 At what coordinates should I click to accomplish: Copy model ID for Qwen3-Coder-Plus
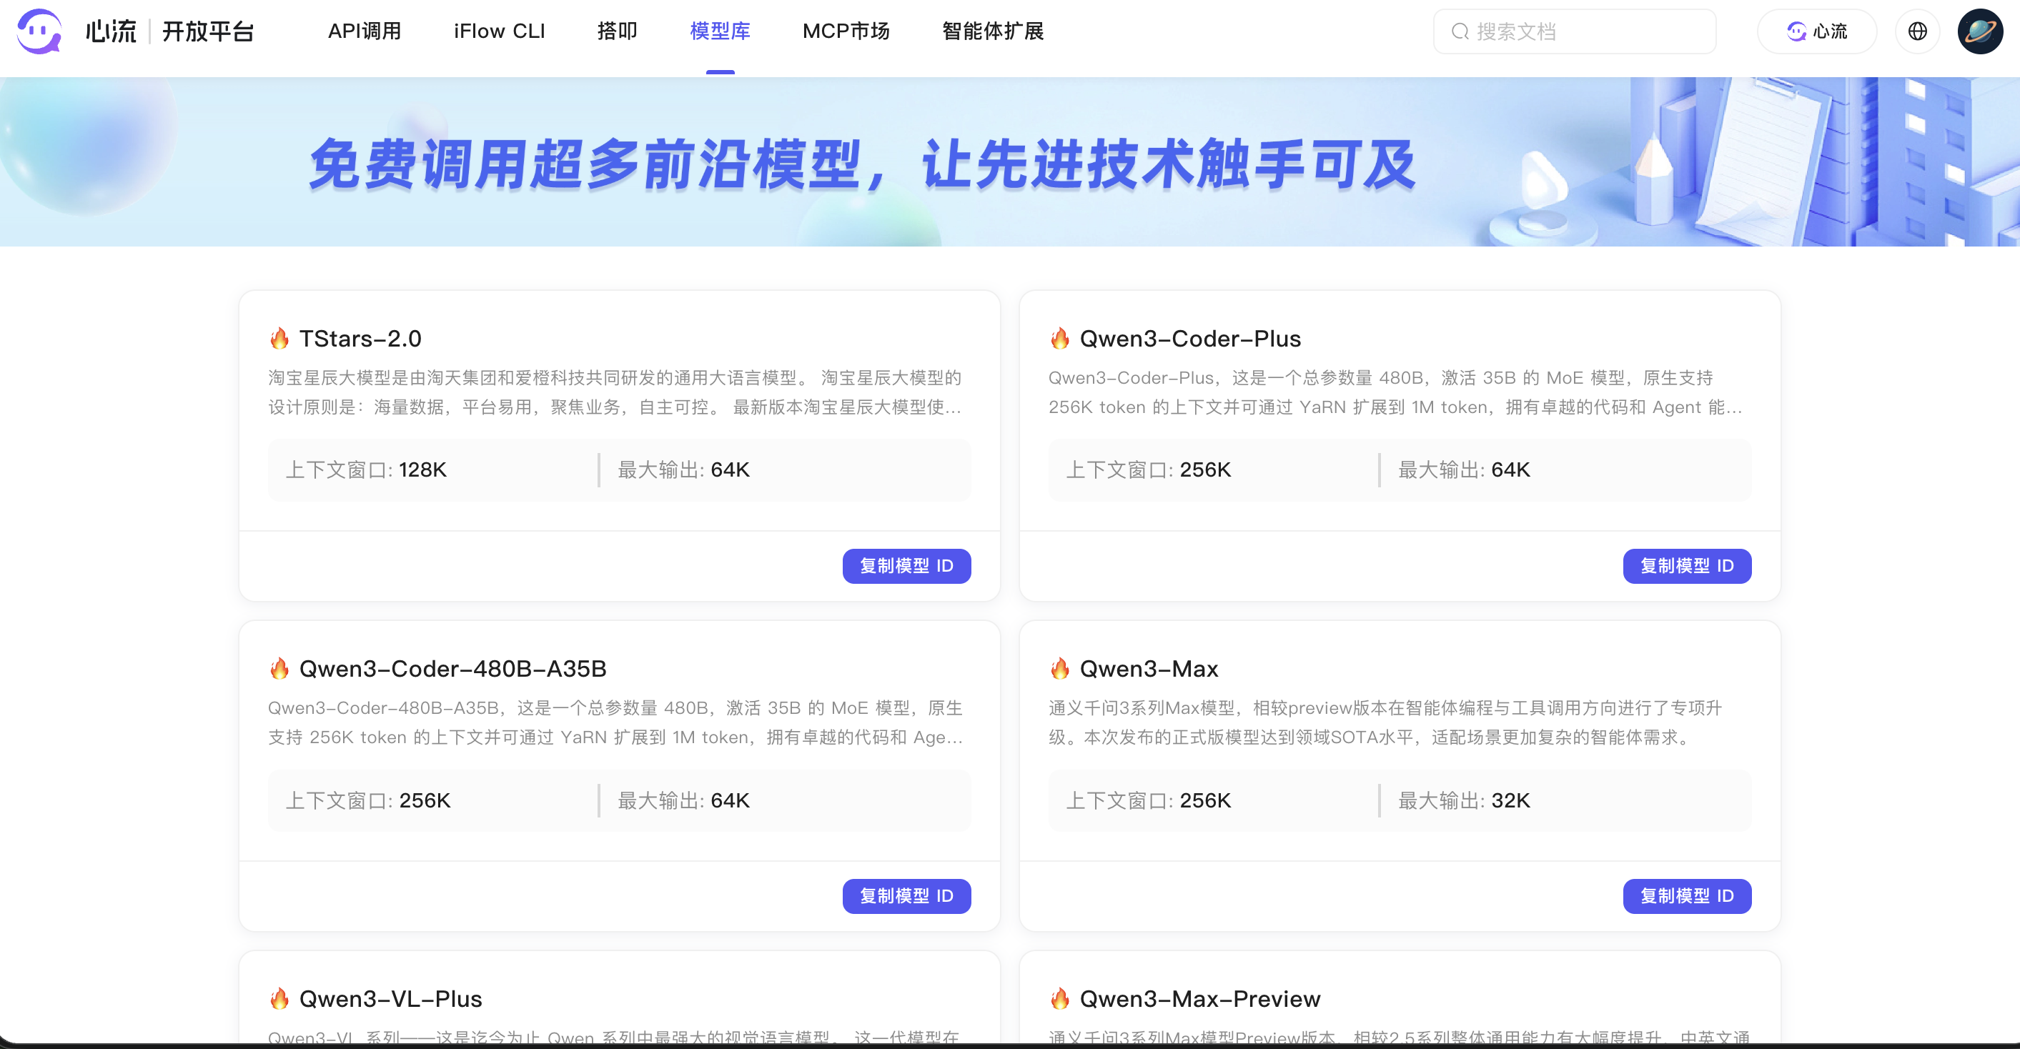pyautogui.click(x=1686, y=566)
